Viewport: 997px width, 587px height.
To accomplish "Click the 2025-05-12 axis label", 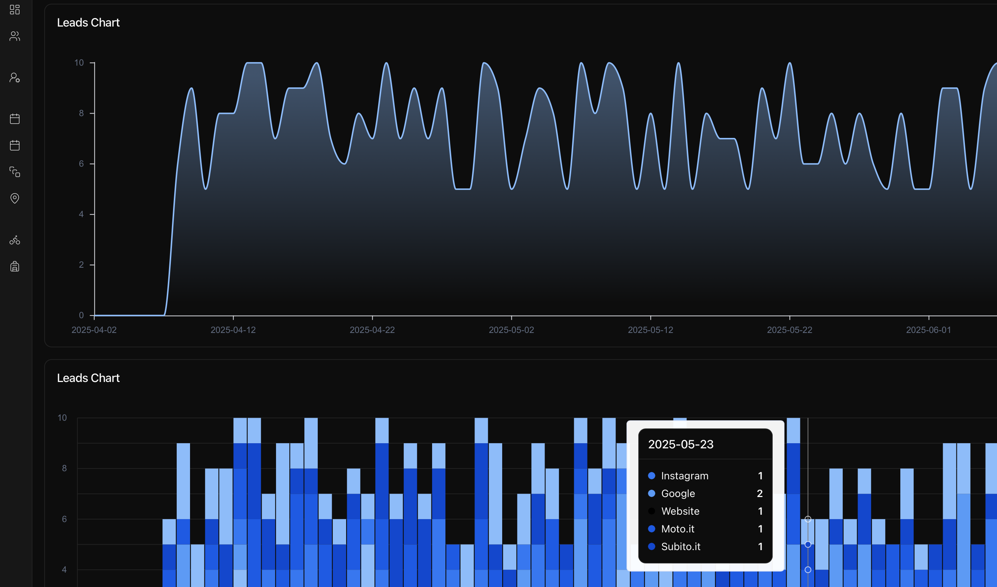I will tap(650, 330).
